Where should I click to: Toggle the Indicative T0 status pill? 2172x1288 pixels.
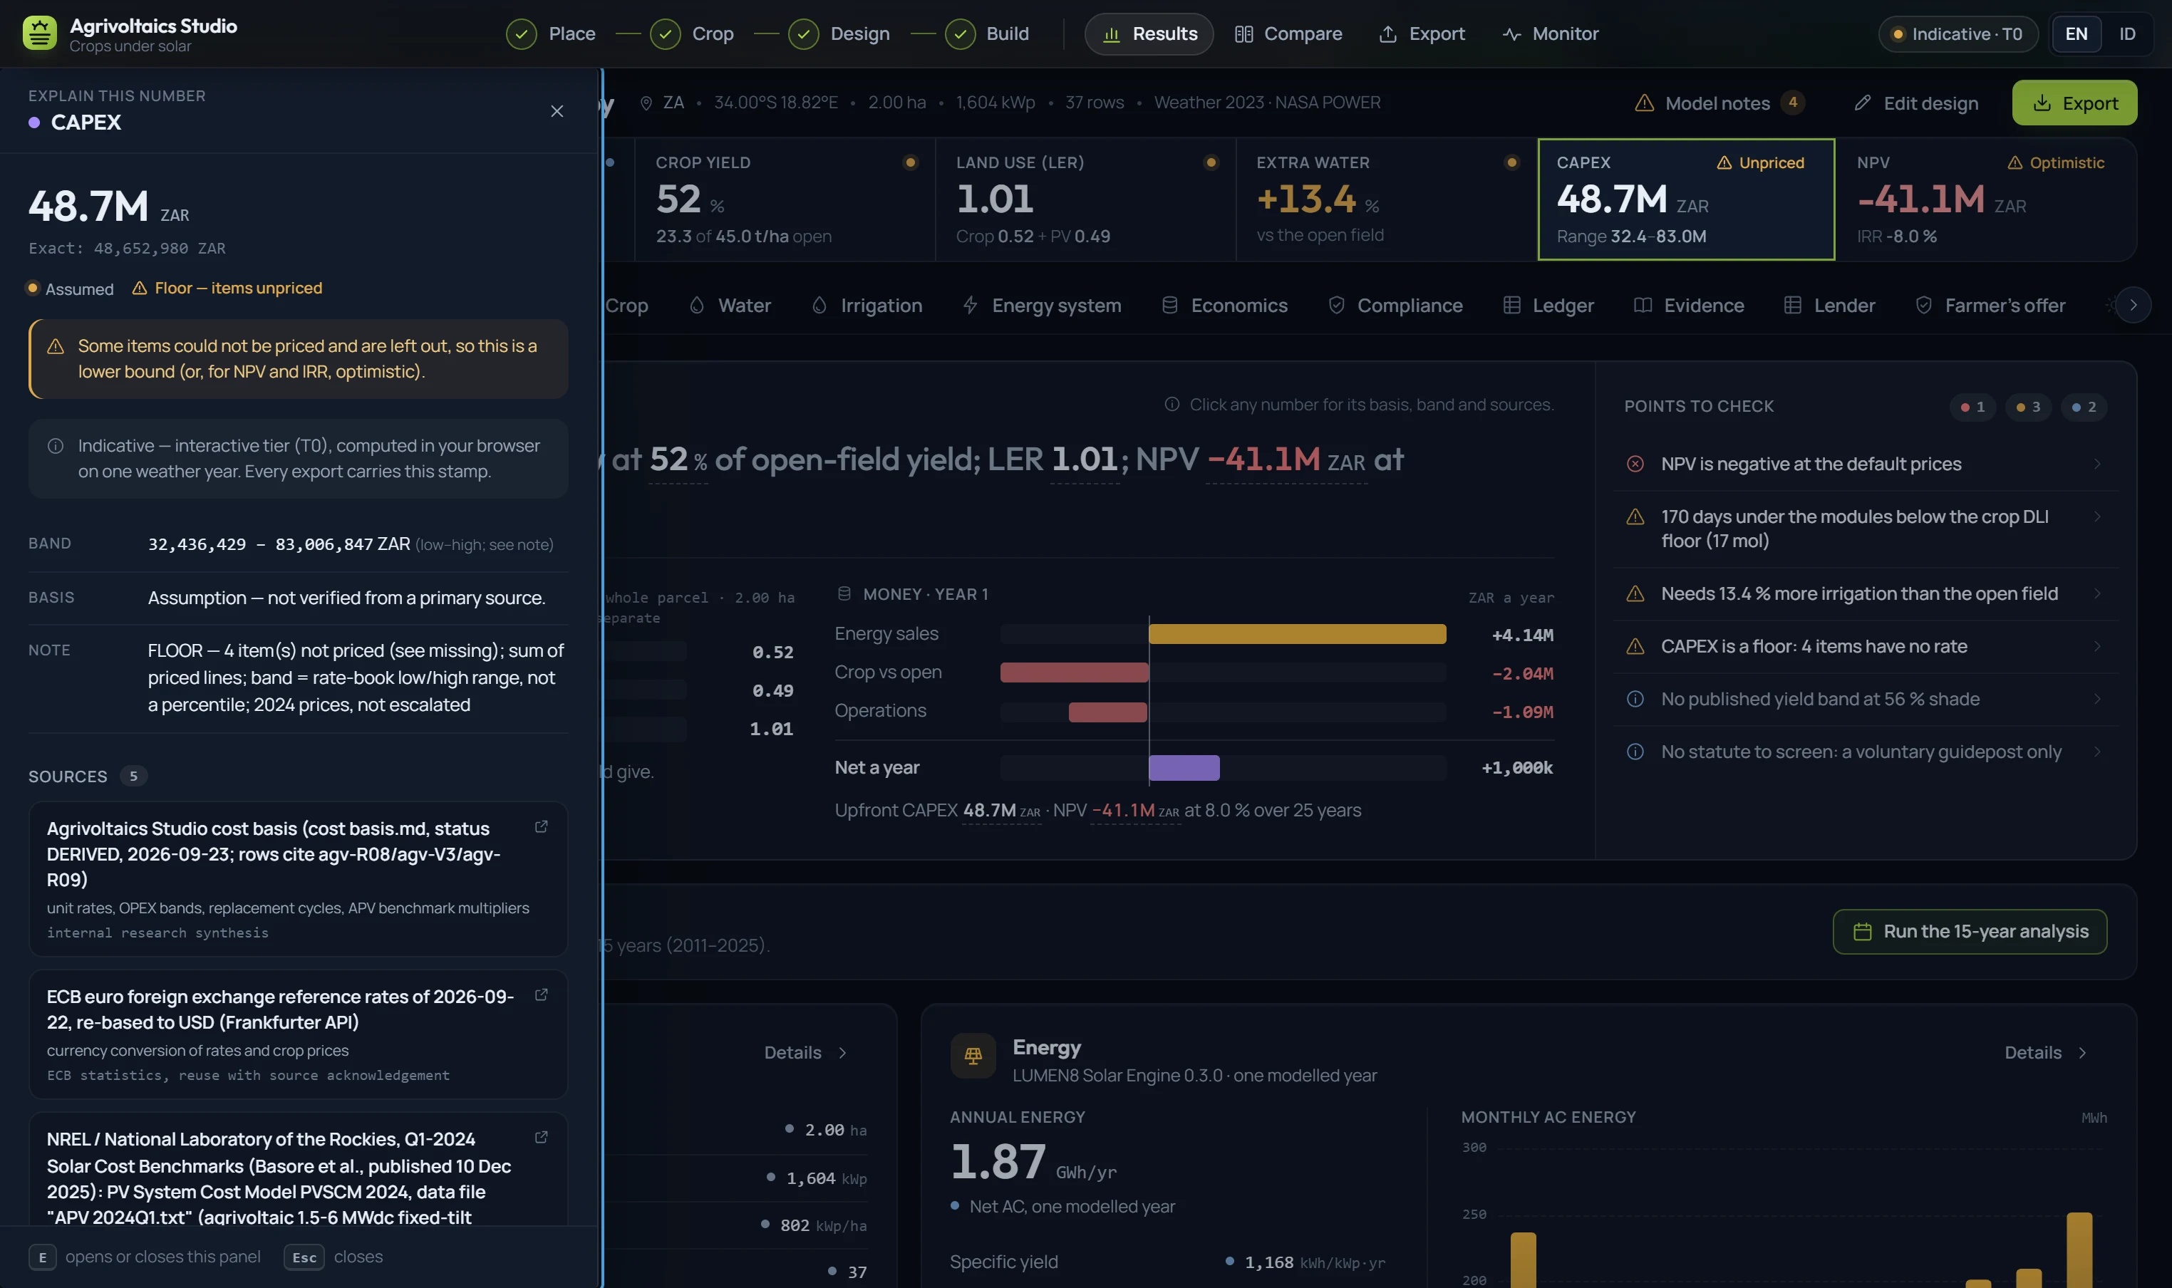tap(1958, 34)
